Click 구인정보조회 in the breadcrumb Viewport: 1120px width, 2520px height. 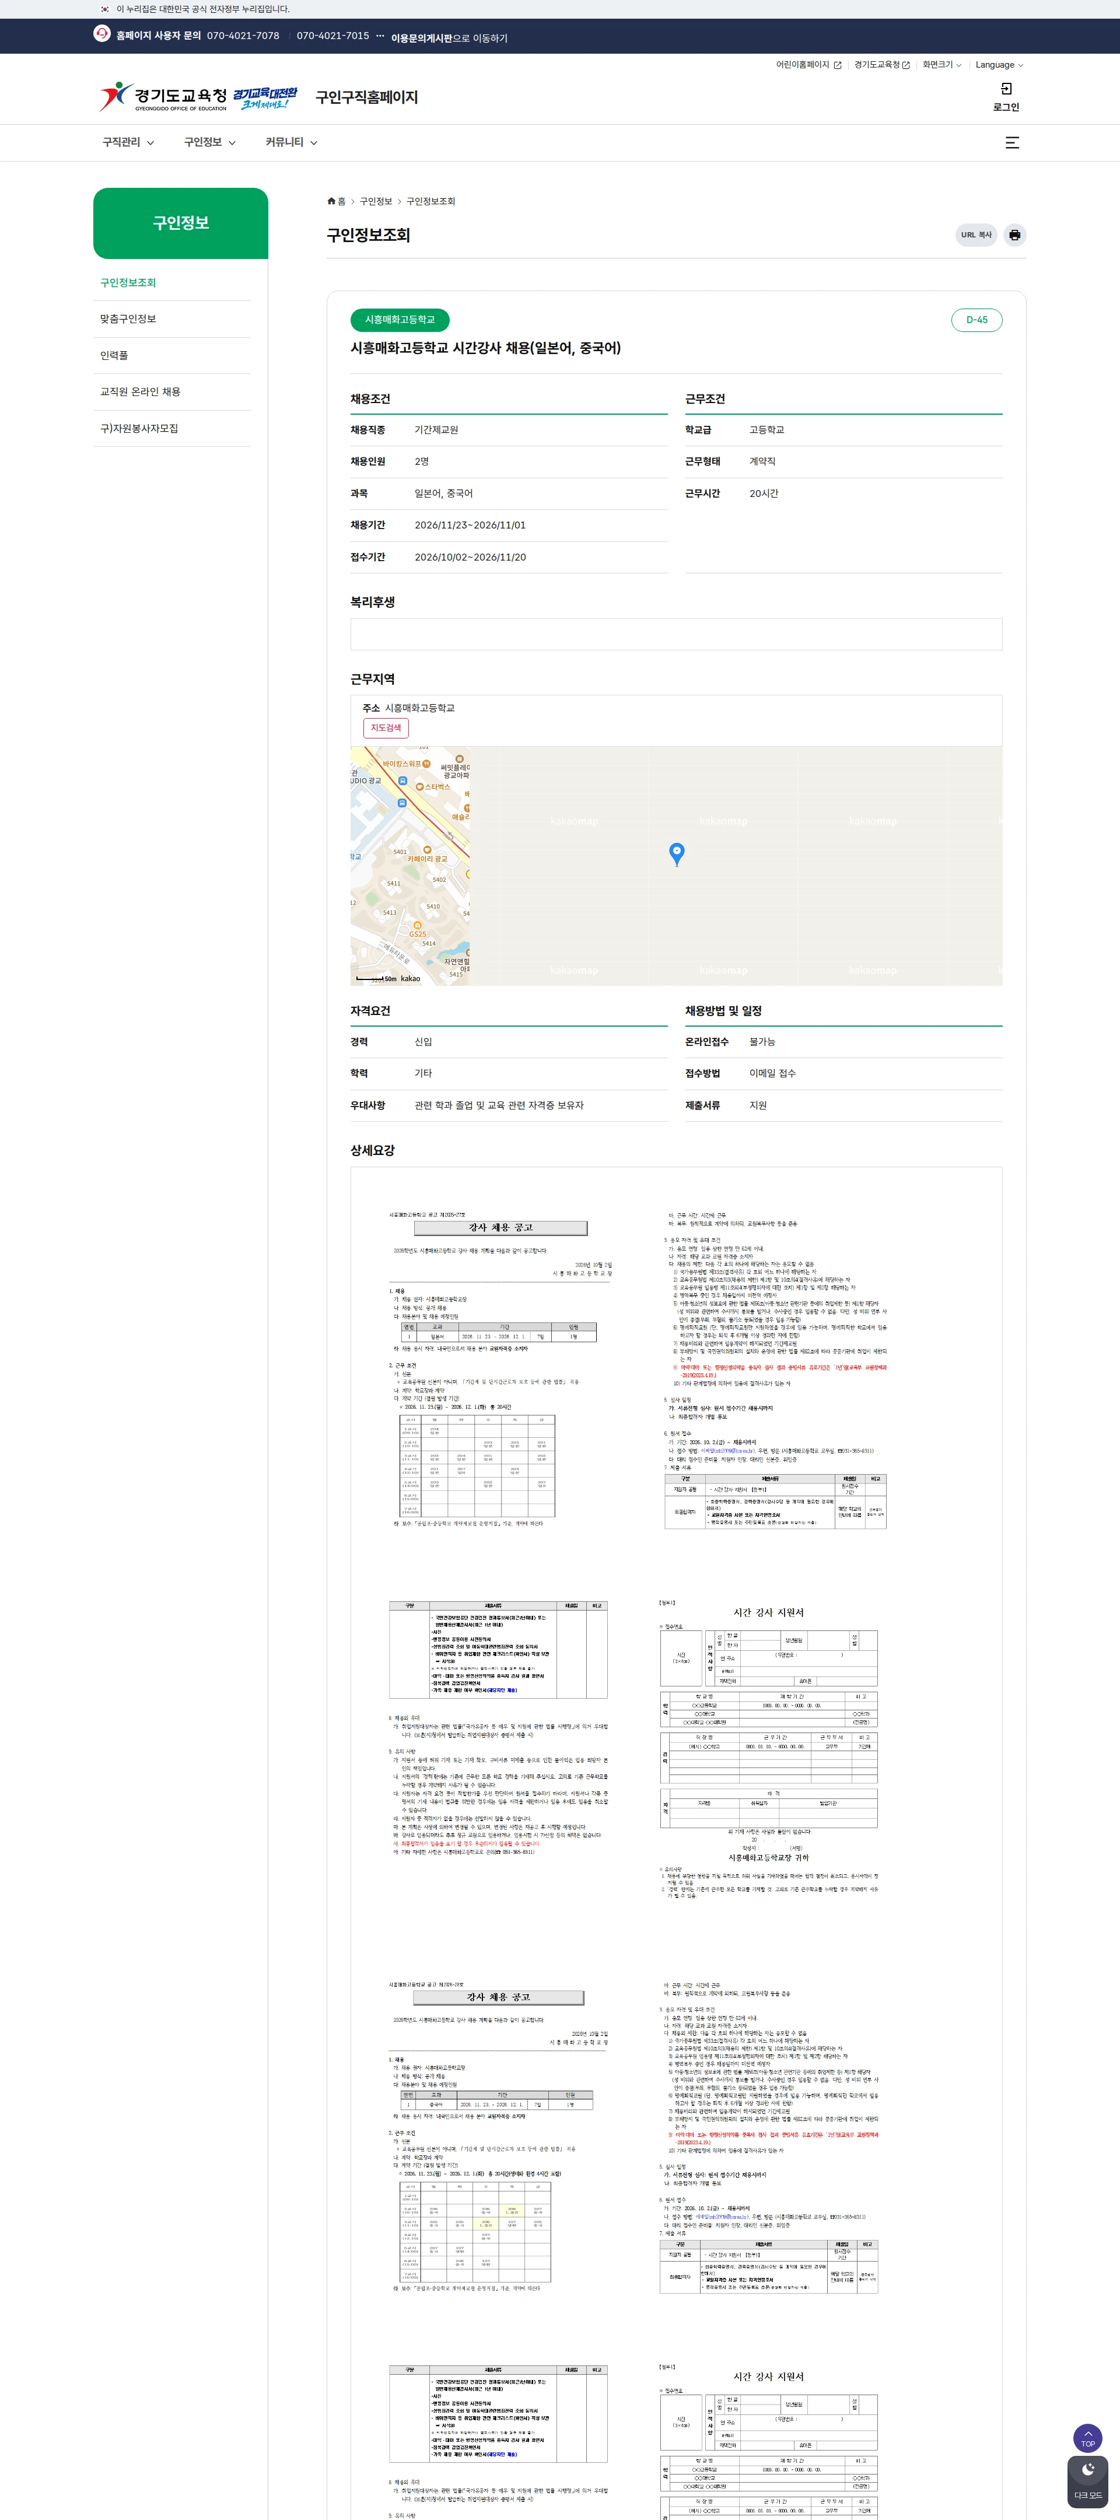[x=430, y=201]
